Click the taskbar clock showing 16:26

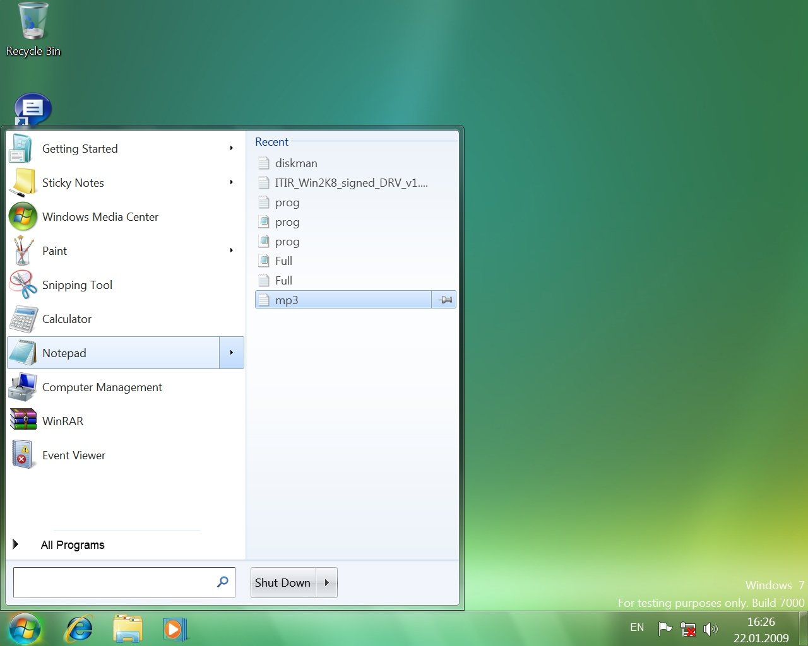[x=761, y=630]
